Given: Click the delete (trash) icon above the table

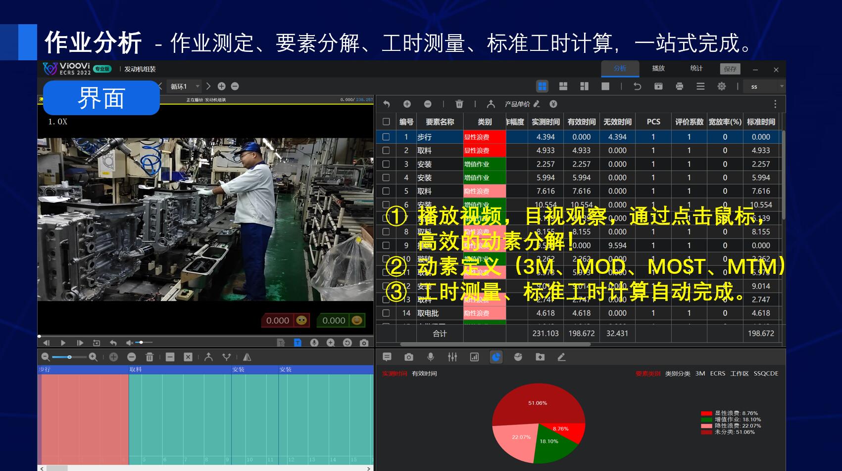Looking at the screenshot, I should (x=459, y=104).
